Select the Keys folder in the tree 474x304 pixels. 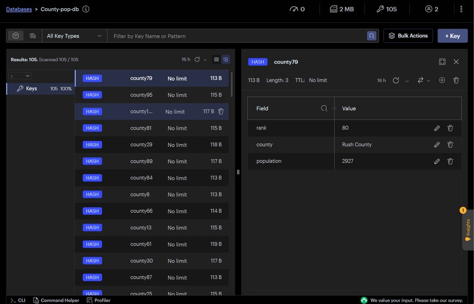click(41, 89)
